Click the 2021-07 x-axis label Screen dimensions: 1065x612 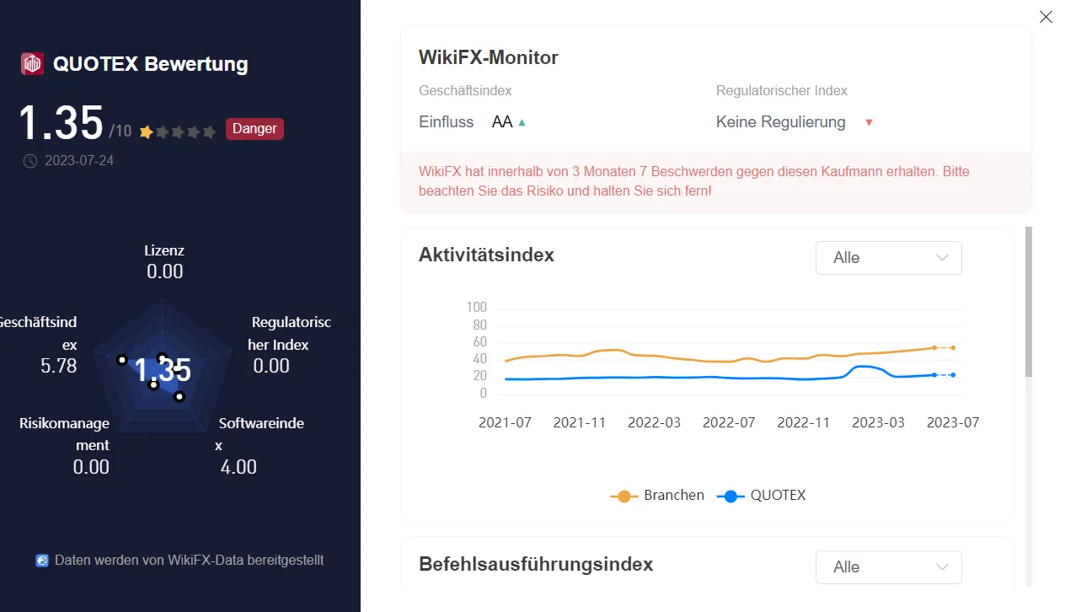(x=505, y=422)
